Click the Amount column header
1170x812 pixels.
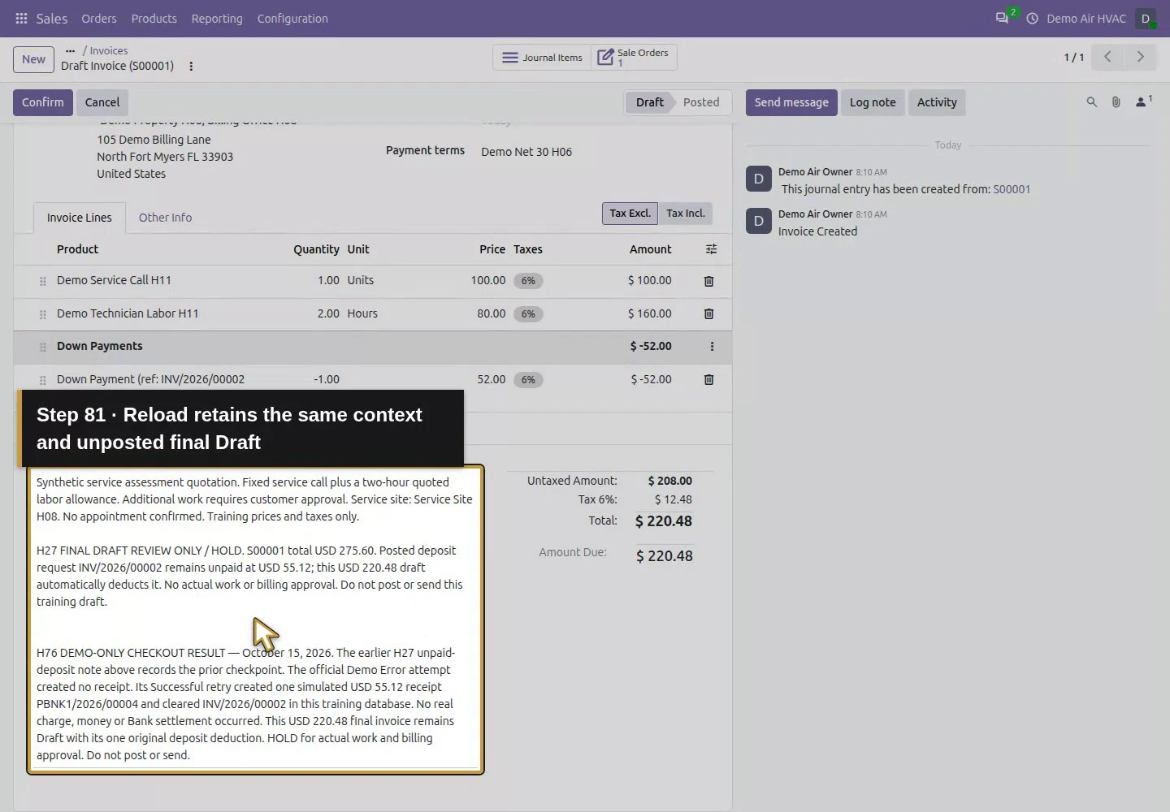[650, 249]
